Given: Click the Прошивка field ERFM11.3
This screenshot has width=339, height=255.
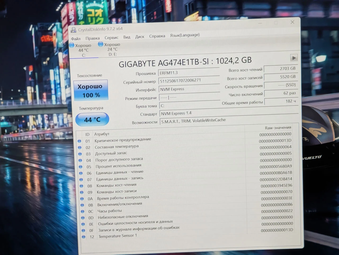Looking at the screenshot, I should [x=189, y=72].
